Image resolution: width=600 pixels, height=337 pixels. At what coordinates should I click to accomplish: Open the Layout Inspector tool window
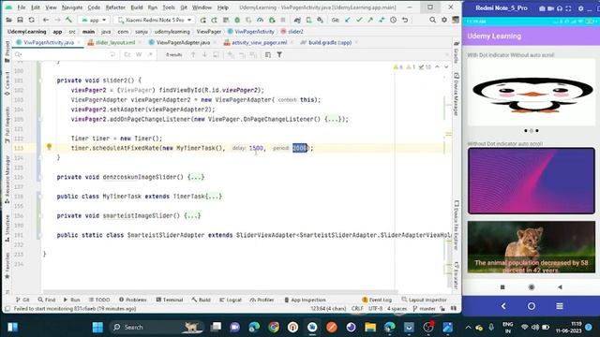click(x=424, y=300)
